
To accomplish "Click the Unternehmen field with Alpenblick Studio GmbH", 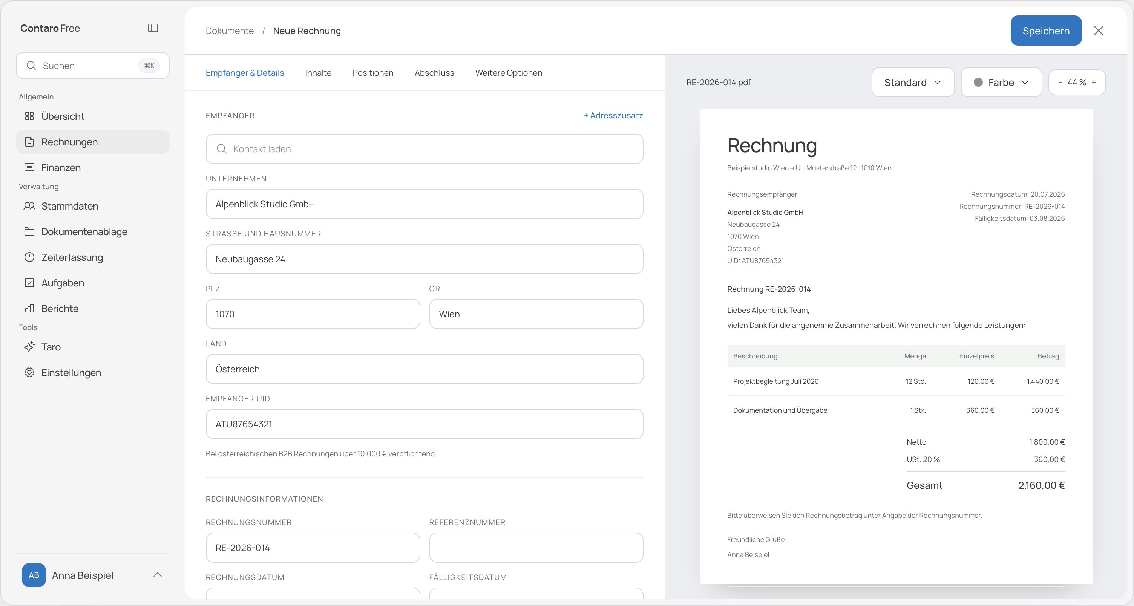I will point(424,204).
